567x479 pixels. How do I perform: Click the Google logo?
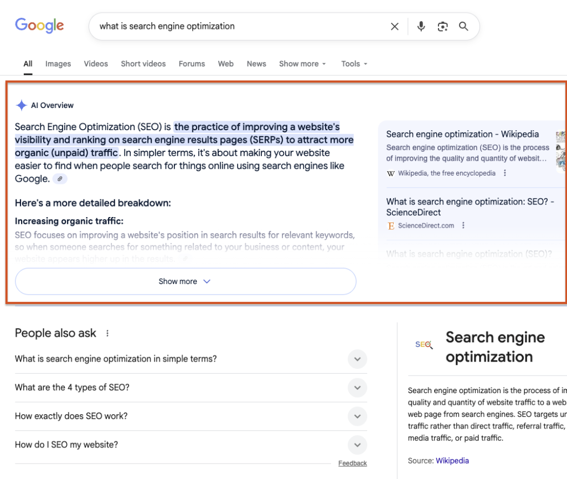coord(39,25)
